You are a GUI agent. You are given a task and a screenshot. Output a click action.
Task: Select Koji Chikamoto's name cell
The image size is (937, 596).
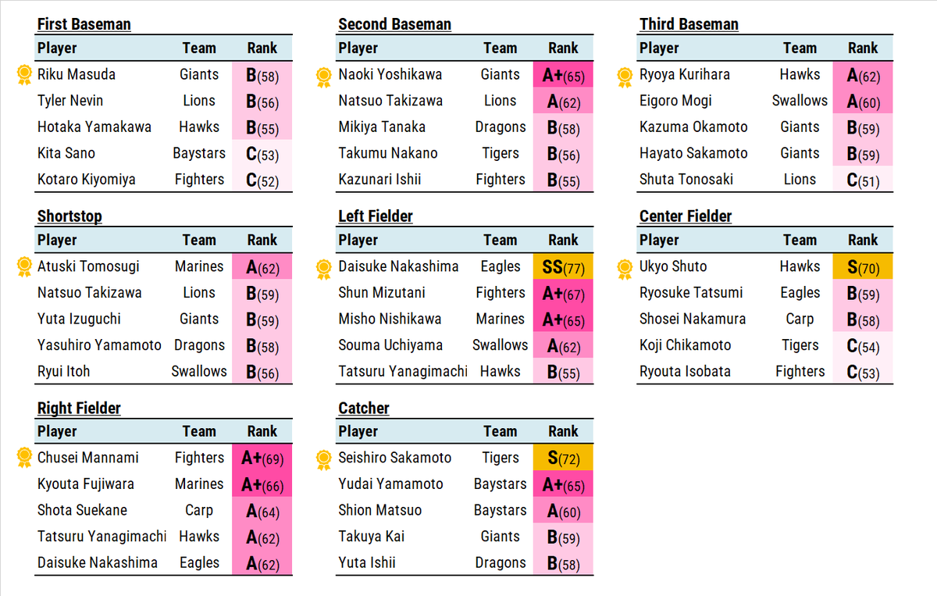tap(685, 345)
